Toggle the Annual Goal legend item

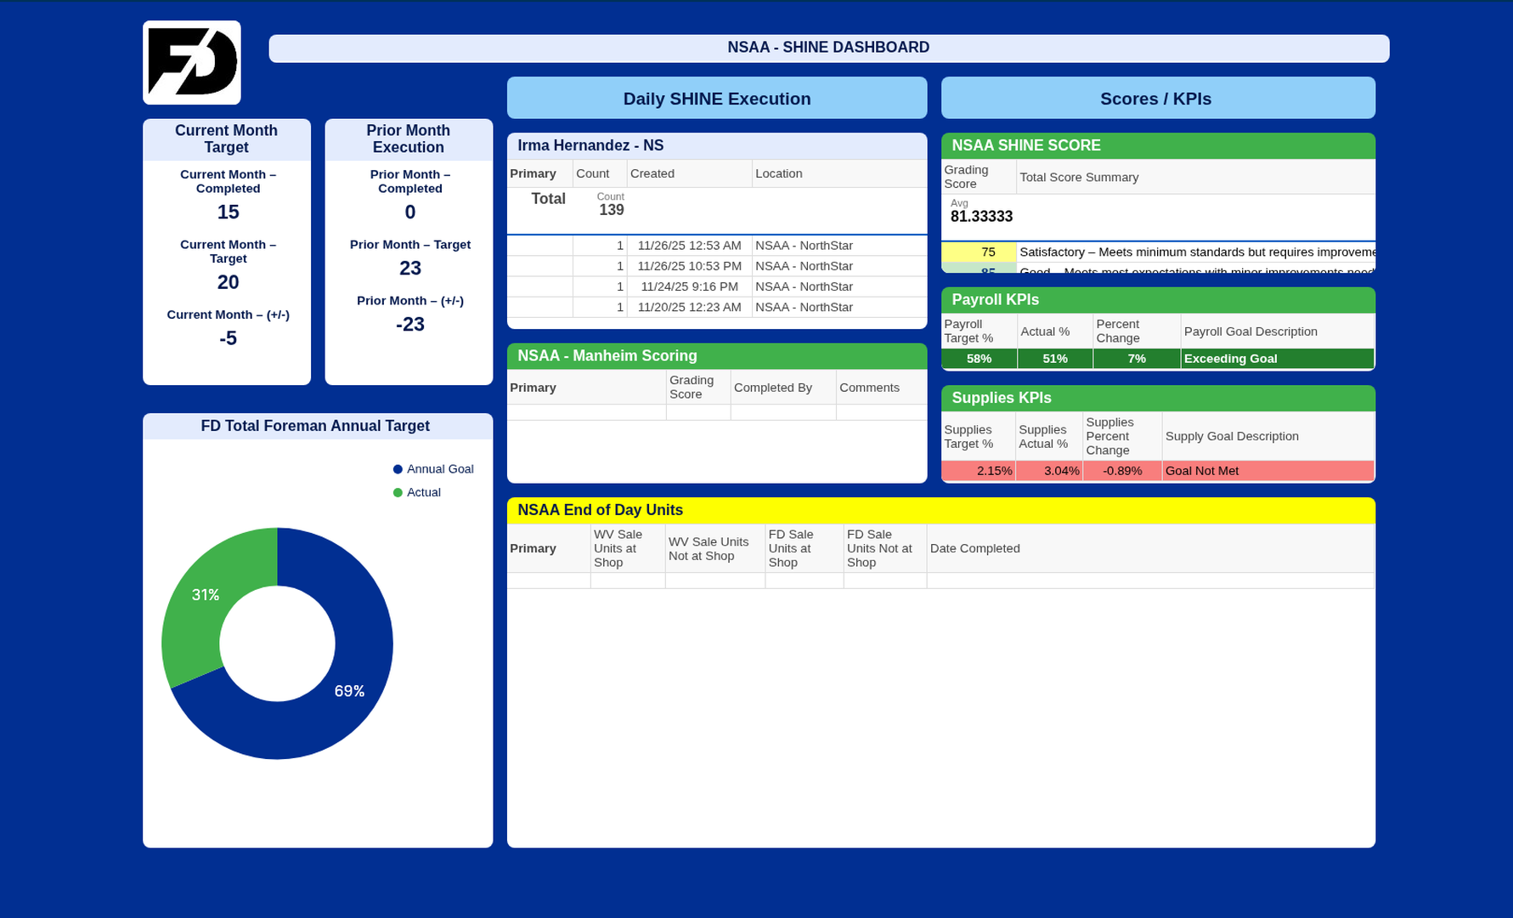tap(432, 469)
